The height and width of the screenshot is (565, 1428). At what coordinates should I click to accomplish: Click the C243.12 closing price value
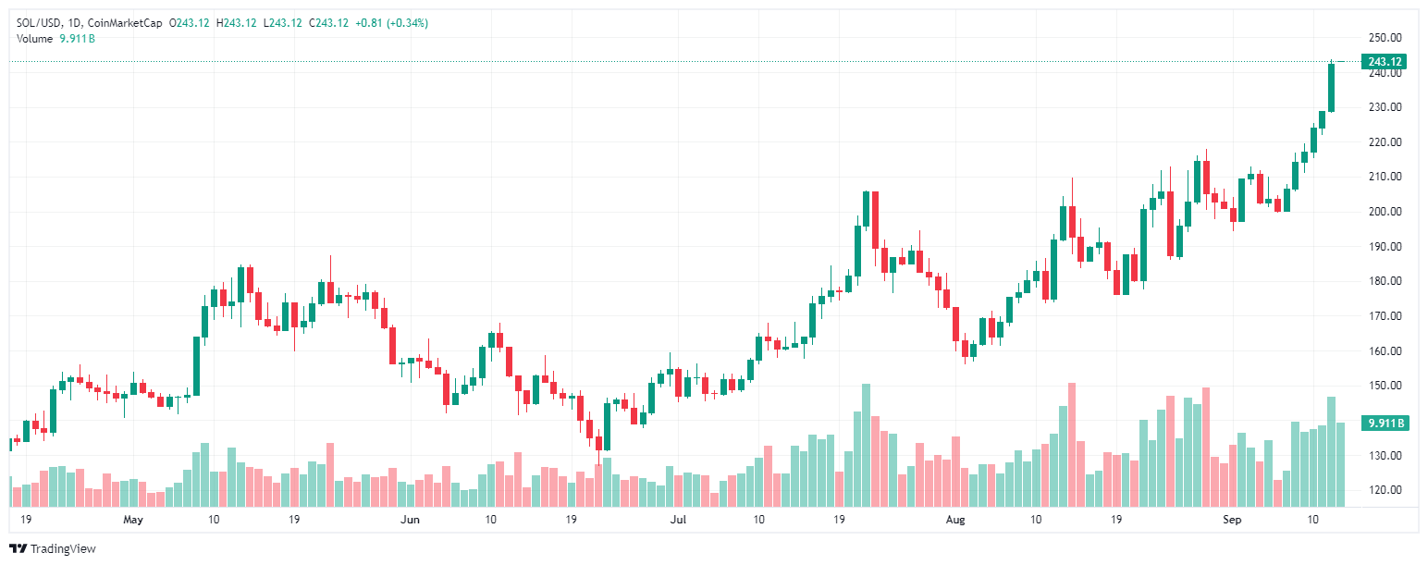click(x=332, y=23)
